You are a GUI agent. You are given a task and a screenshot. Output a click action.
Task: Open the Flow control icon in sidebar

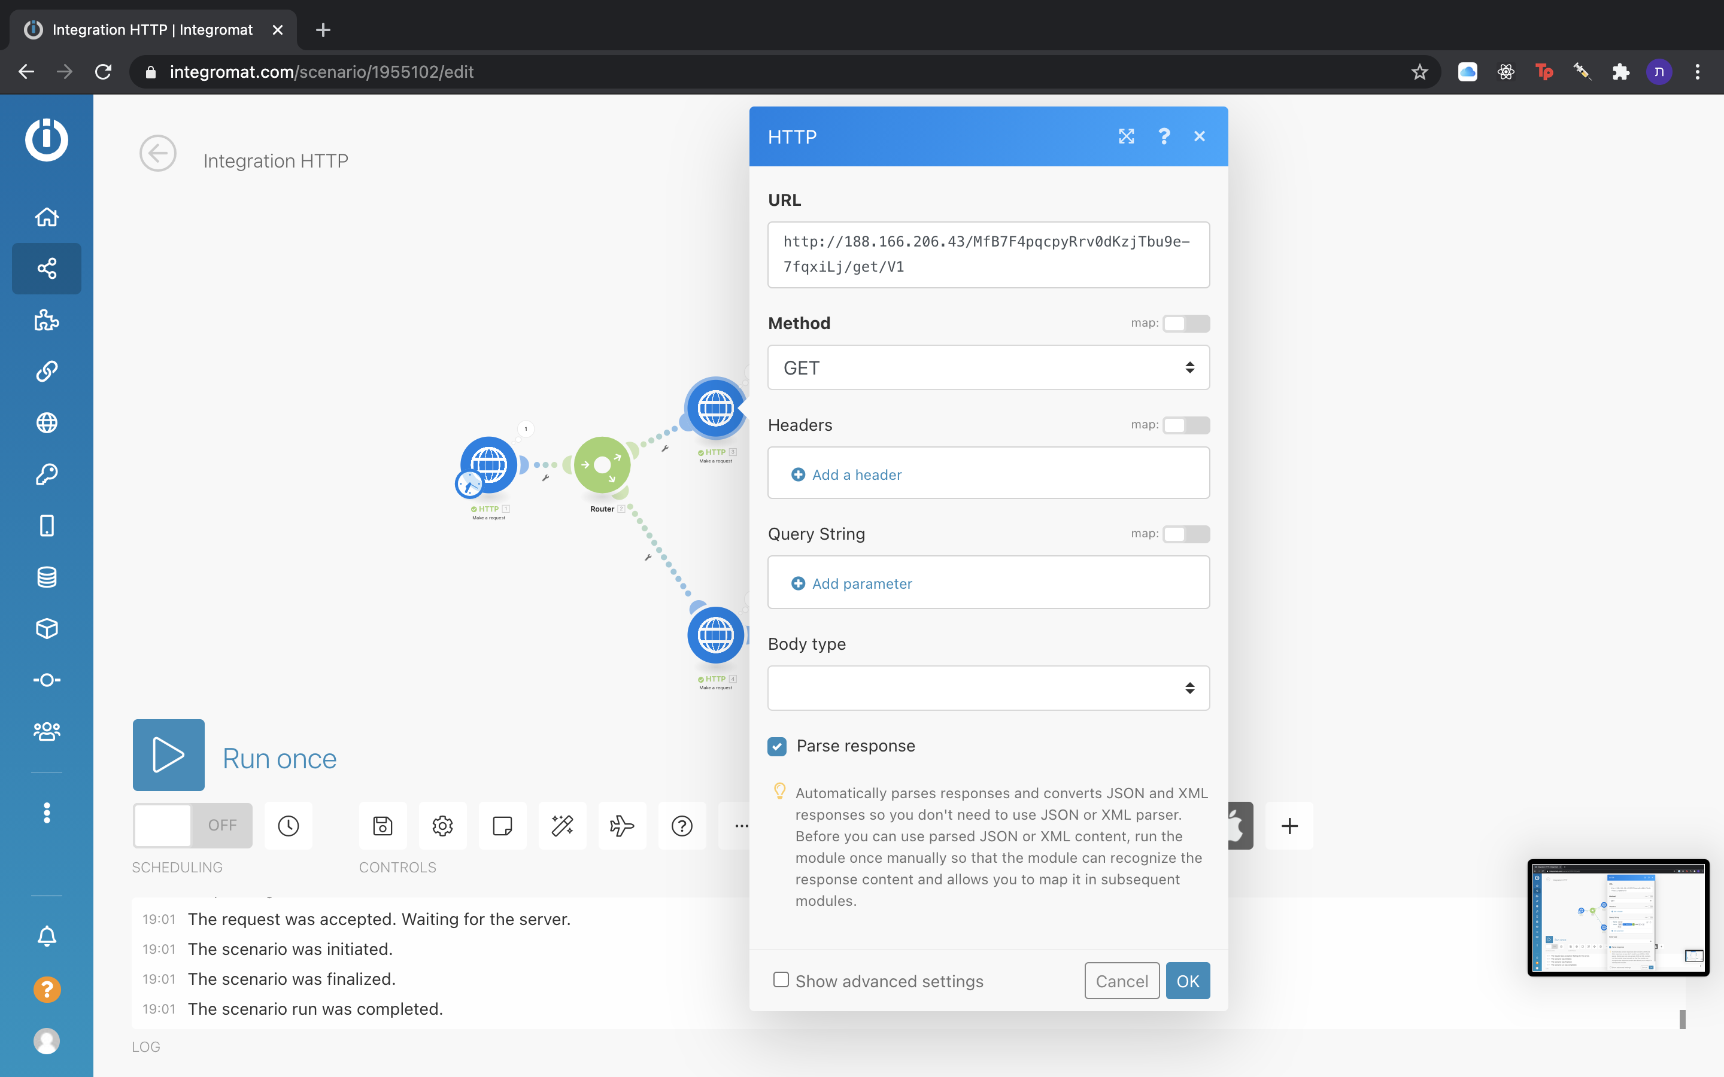(x=46, y=680)
